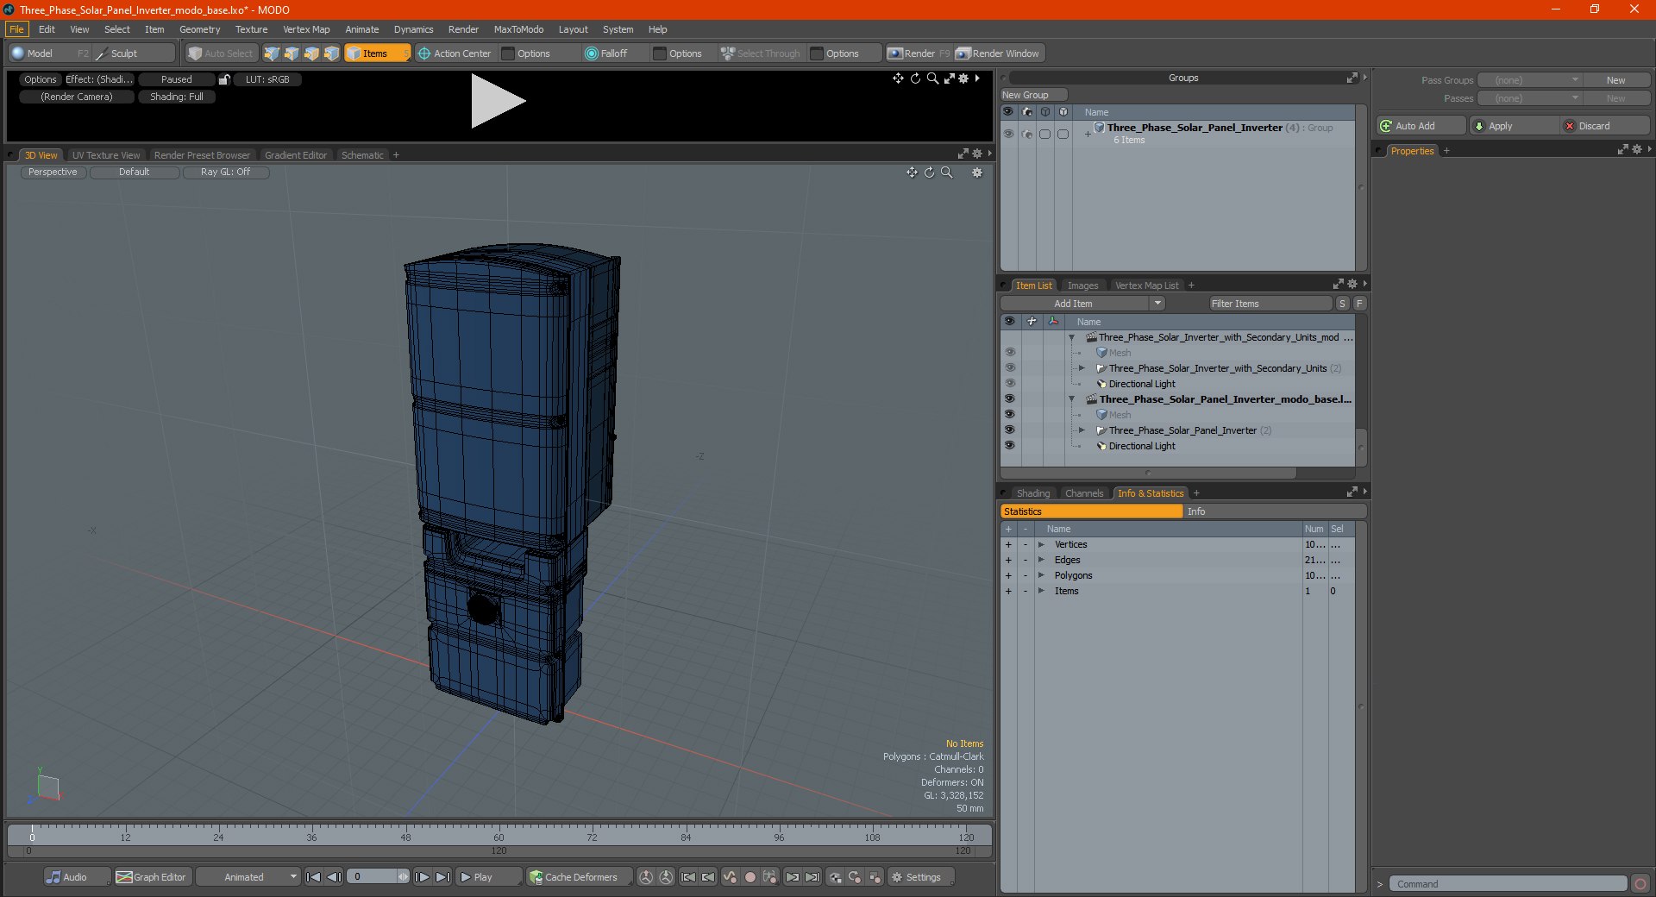Viewport: 1656px width, 897px height.
Task: Click the current frame input field
Action: (373, 877)
